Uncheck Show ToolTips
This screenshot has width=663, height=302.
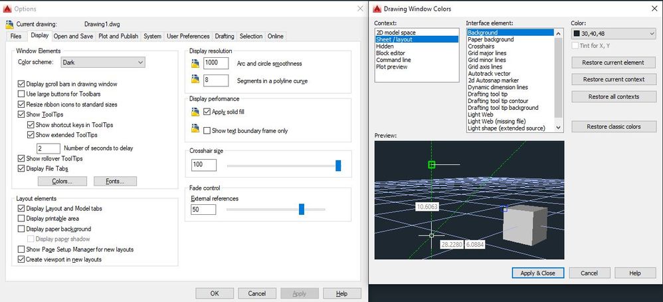click(21, 114)
